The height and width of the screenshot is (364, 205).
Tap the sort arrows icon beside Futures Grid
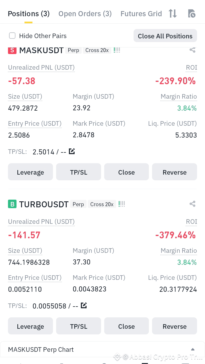tap(173, 13)
